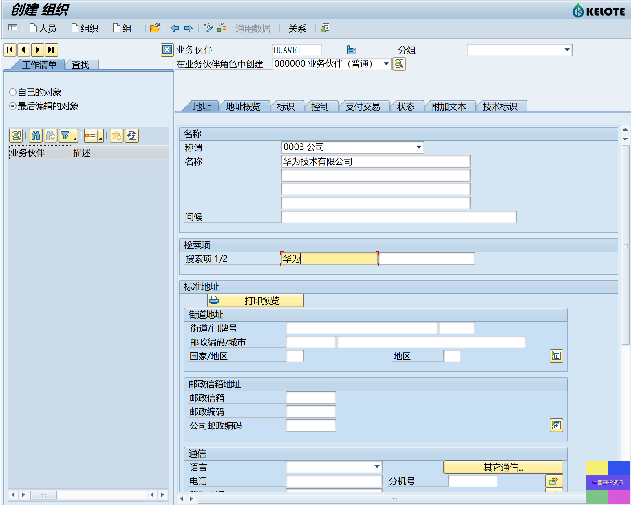Create a new Group (组) partner
Viewport: 631px width, 505px height.
(122, 28)
